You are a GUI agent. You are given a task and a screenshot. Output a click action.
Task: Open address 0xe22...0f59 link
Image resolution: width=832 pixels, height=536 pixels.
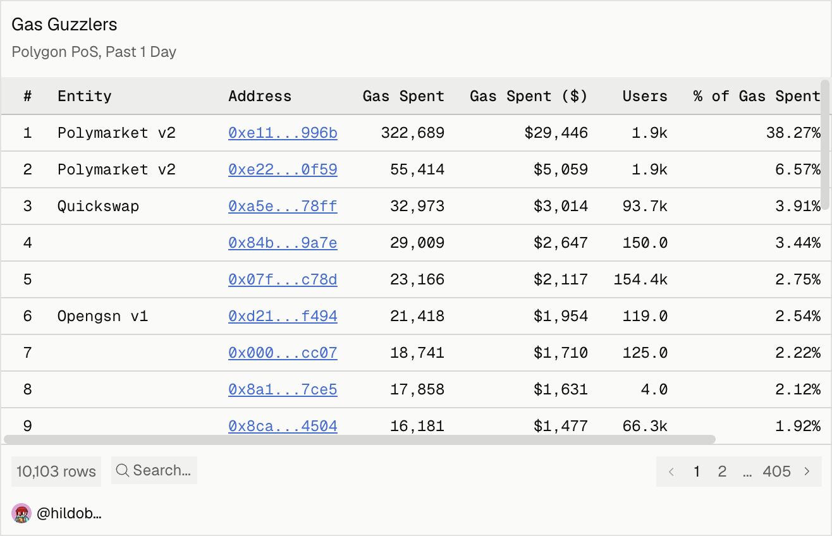pos(283,169)
